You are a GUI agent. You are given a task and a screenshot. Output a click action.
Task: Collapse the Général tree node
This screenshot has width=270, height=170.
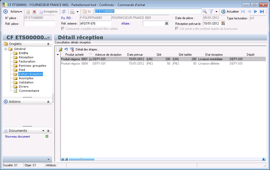click(6, 49)
